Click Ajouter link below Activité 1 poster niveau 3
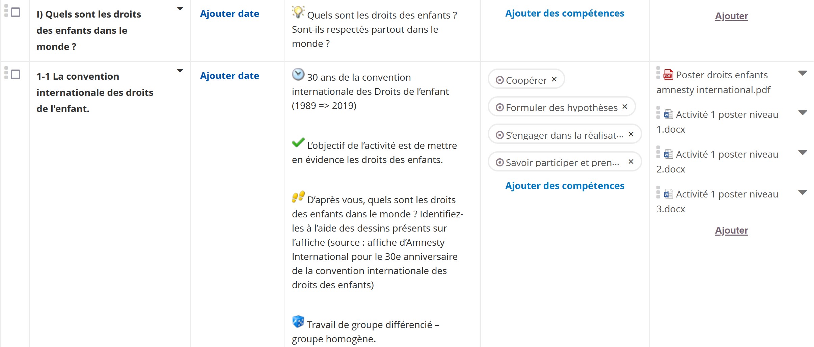This screenshot has width=814, height=347. [x=731, y=230]
